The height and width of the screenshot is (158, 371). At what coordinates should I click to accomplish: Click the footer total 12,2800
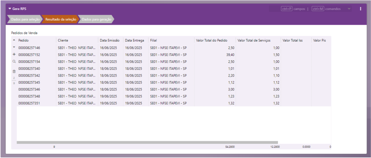tap(275, 147)
